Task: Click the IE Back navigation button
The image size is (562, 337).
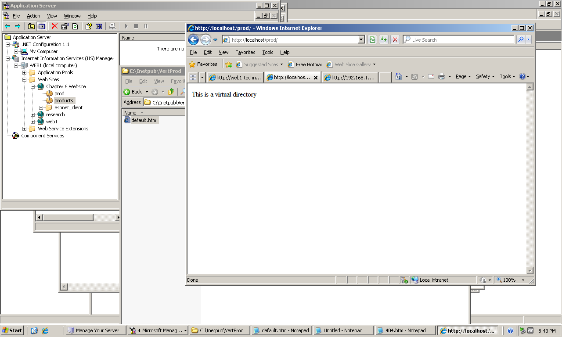Action: coord(193,40)
